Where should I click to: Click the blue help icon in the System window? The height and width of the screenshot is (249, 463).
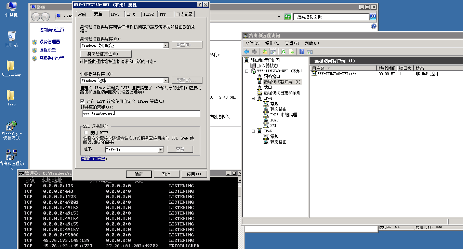(373, 27)
